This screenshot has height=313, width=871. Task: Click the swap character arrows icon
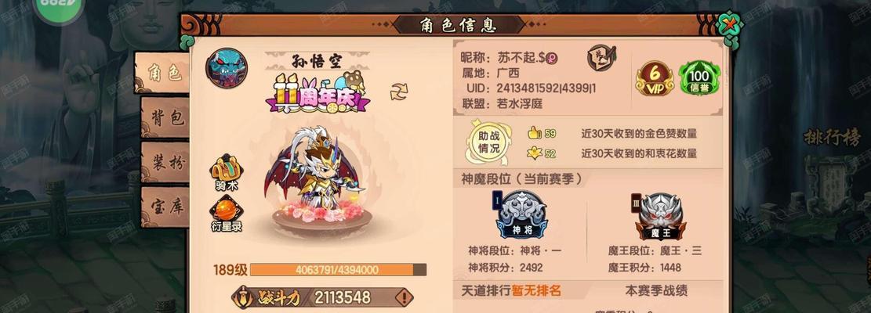tap(399, 92)
